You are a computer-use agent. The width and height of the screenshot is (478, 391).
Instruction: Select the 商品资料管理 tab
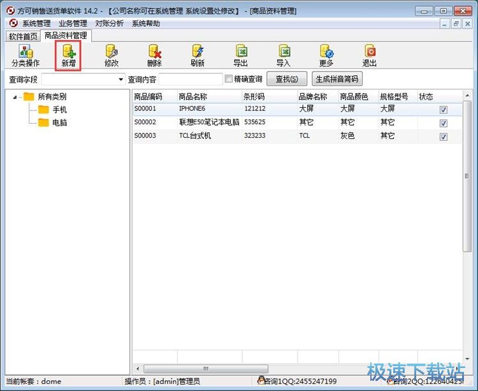pyautogui.click(x=66, y=36)
